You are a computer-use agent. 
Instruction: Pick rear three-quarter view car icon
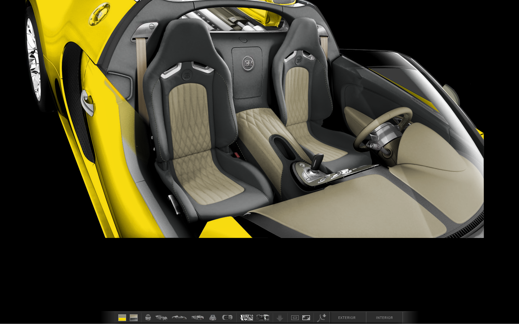click(x=197, y=318)
